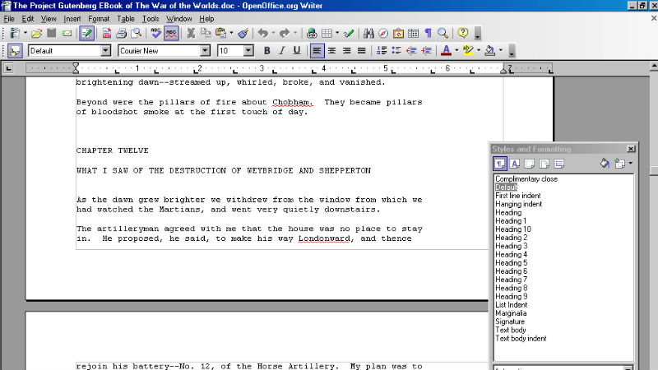
Task: Open a document with the Open icon
Action: [36, 33]
